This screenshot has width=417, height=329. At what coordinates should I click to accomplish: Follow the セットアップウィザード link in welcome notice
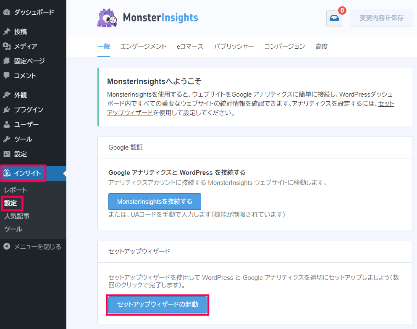pos(130,113)
